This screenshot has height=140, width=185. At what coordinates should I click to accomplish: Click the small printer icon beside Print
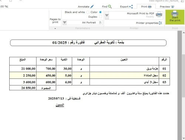[x=149, y=7]
